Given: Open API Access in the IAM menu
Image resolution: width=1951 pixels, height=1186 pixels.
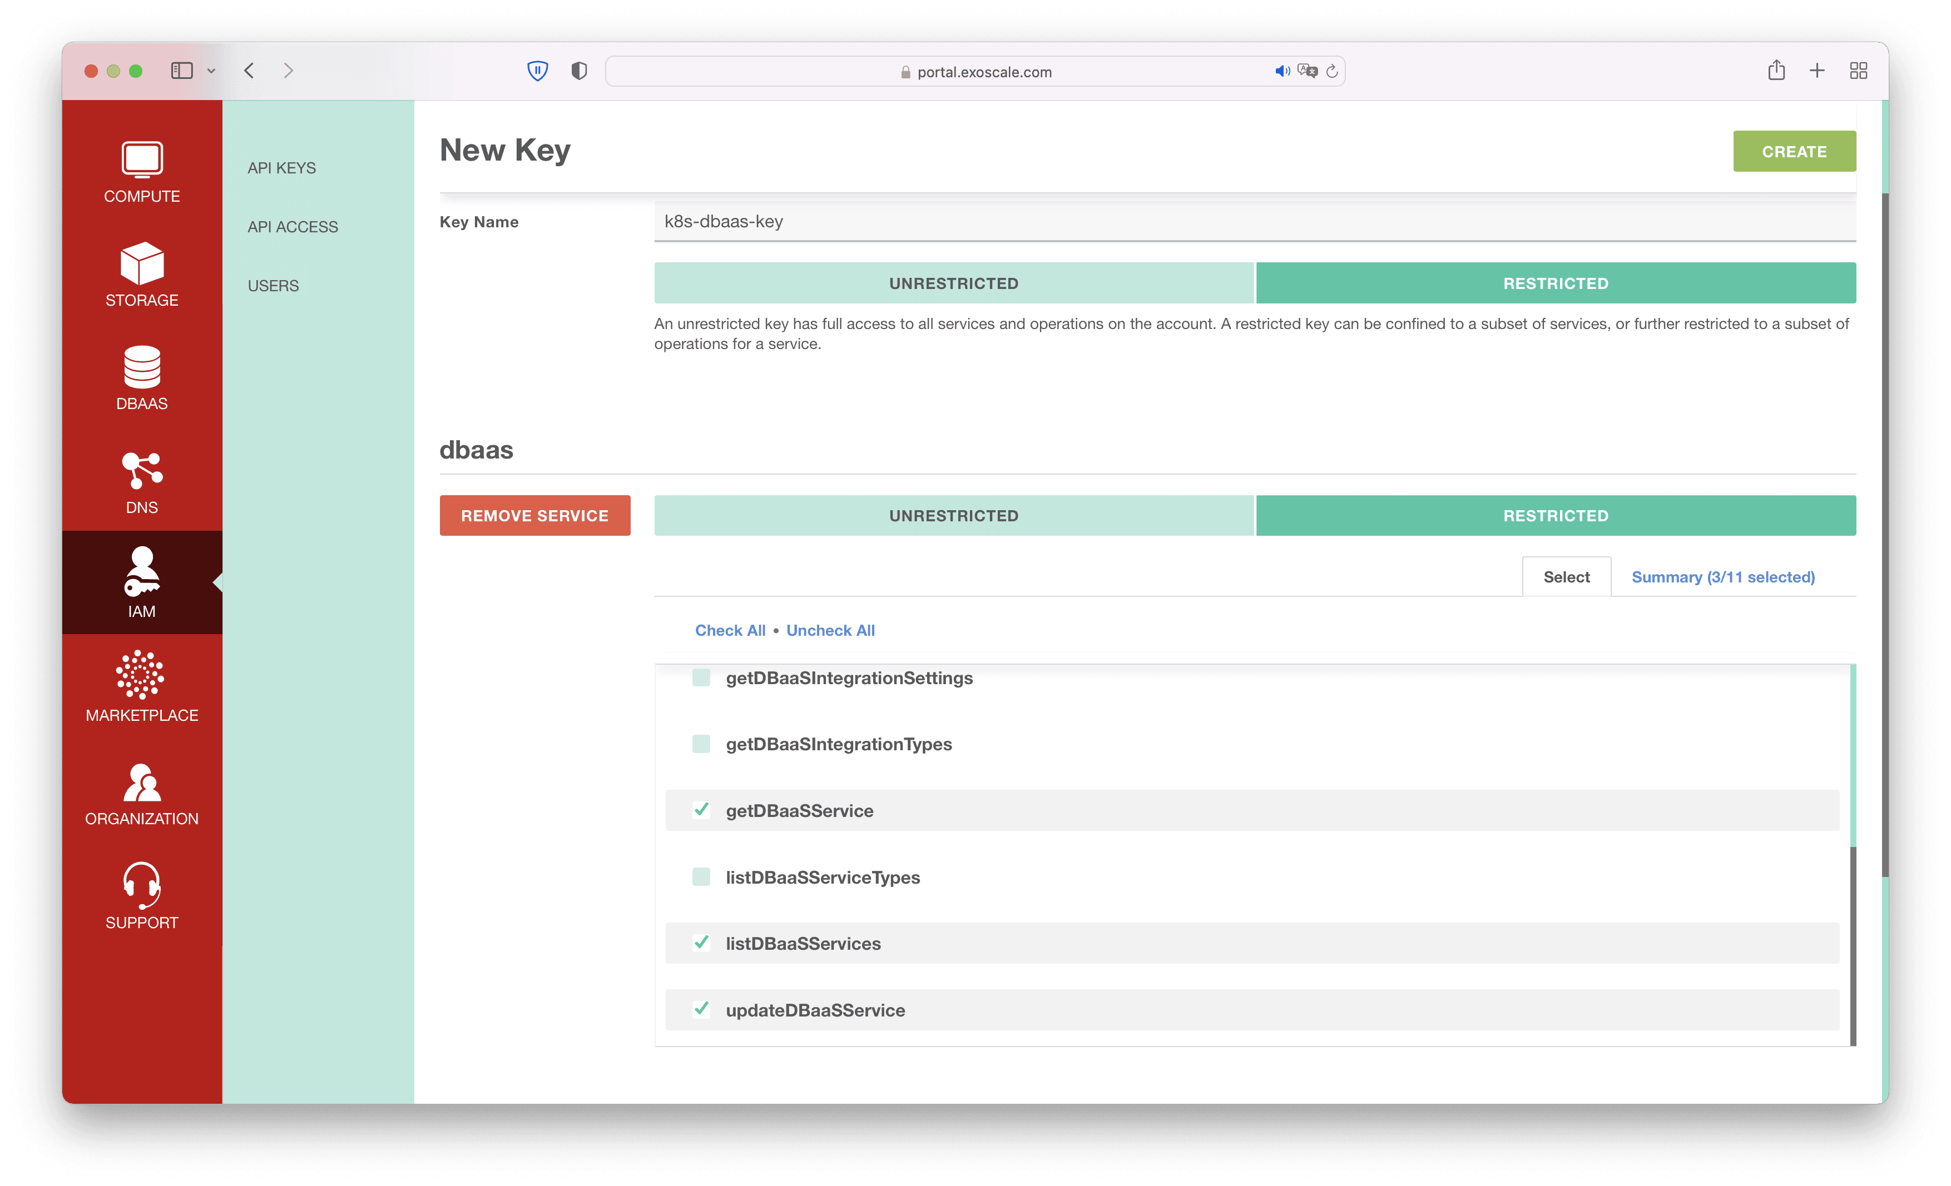Looking at the screenshot, I should tap(292, 227).
